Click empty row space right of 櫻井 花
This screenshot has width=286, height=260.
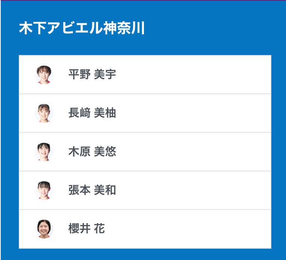[195, 229]
